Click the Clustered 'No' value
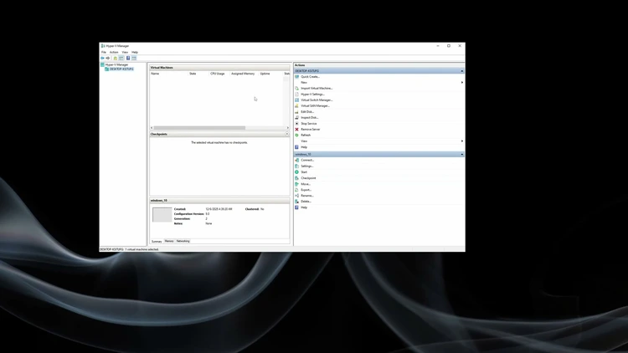 [x=262, y=209]
